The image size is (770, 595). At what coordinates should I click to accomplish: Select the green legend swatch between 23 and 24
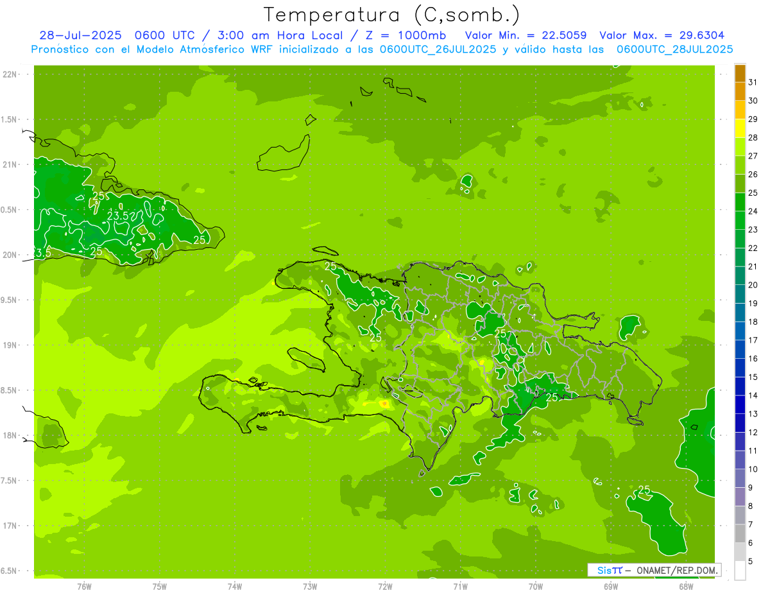[740, 221]
